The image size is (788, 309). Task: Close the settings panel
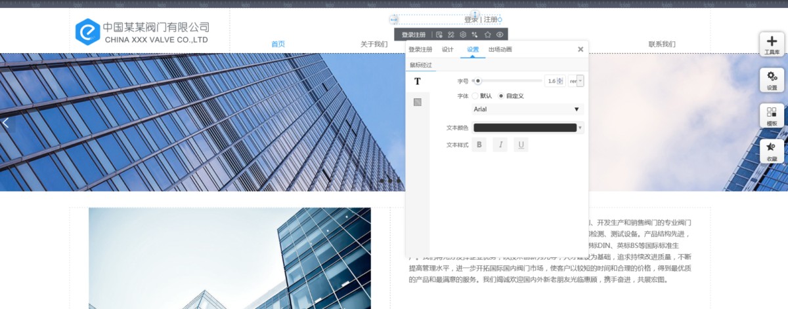pyautogui.click(x=580, y=49)
